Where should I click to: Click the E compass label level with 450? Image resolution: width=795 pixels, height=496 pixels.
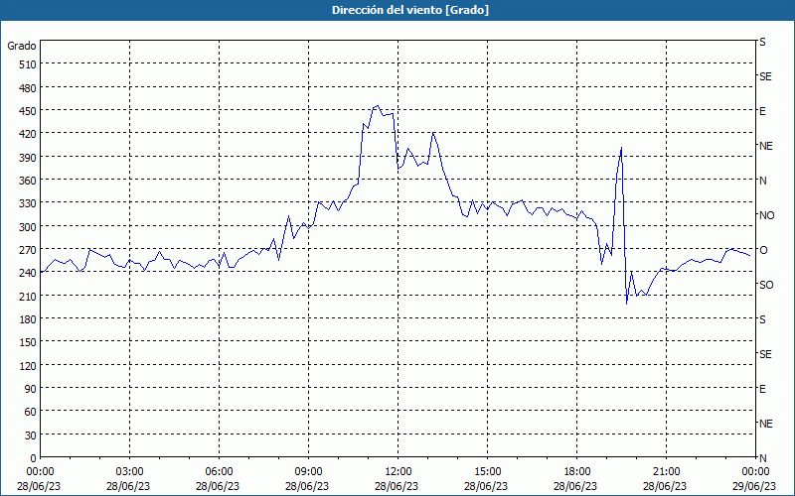pyautogui.click(x=762, y=111)
